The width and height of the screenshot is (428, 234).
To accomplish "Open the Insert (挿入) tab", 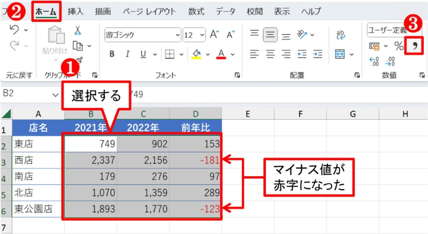I will [75, 11].
